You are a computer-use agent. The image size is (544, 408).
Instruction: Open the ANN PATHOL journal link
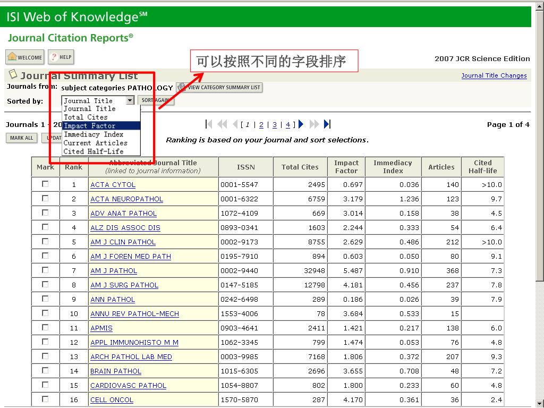click(113, 300)
